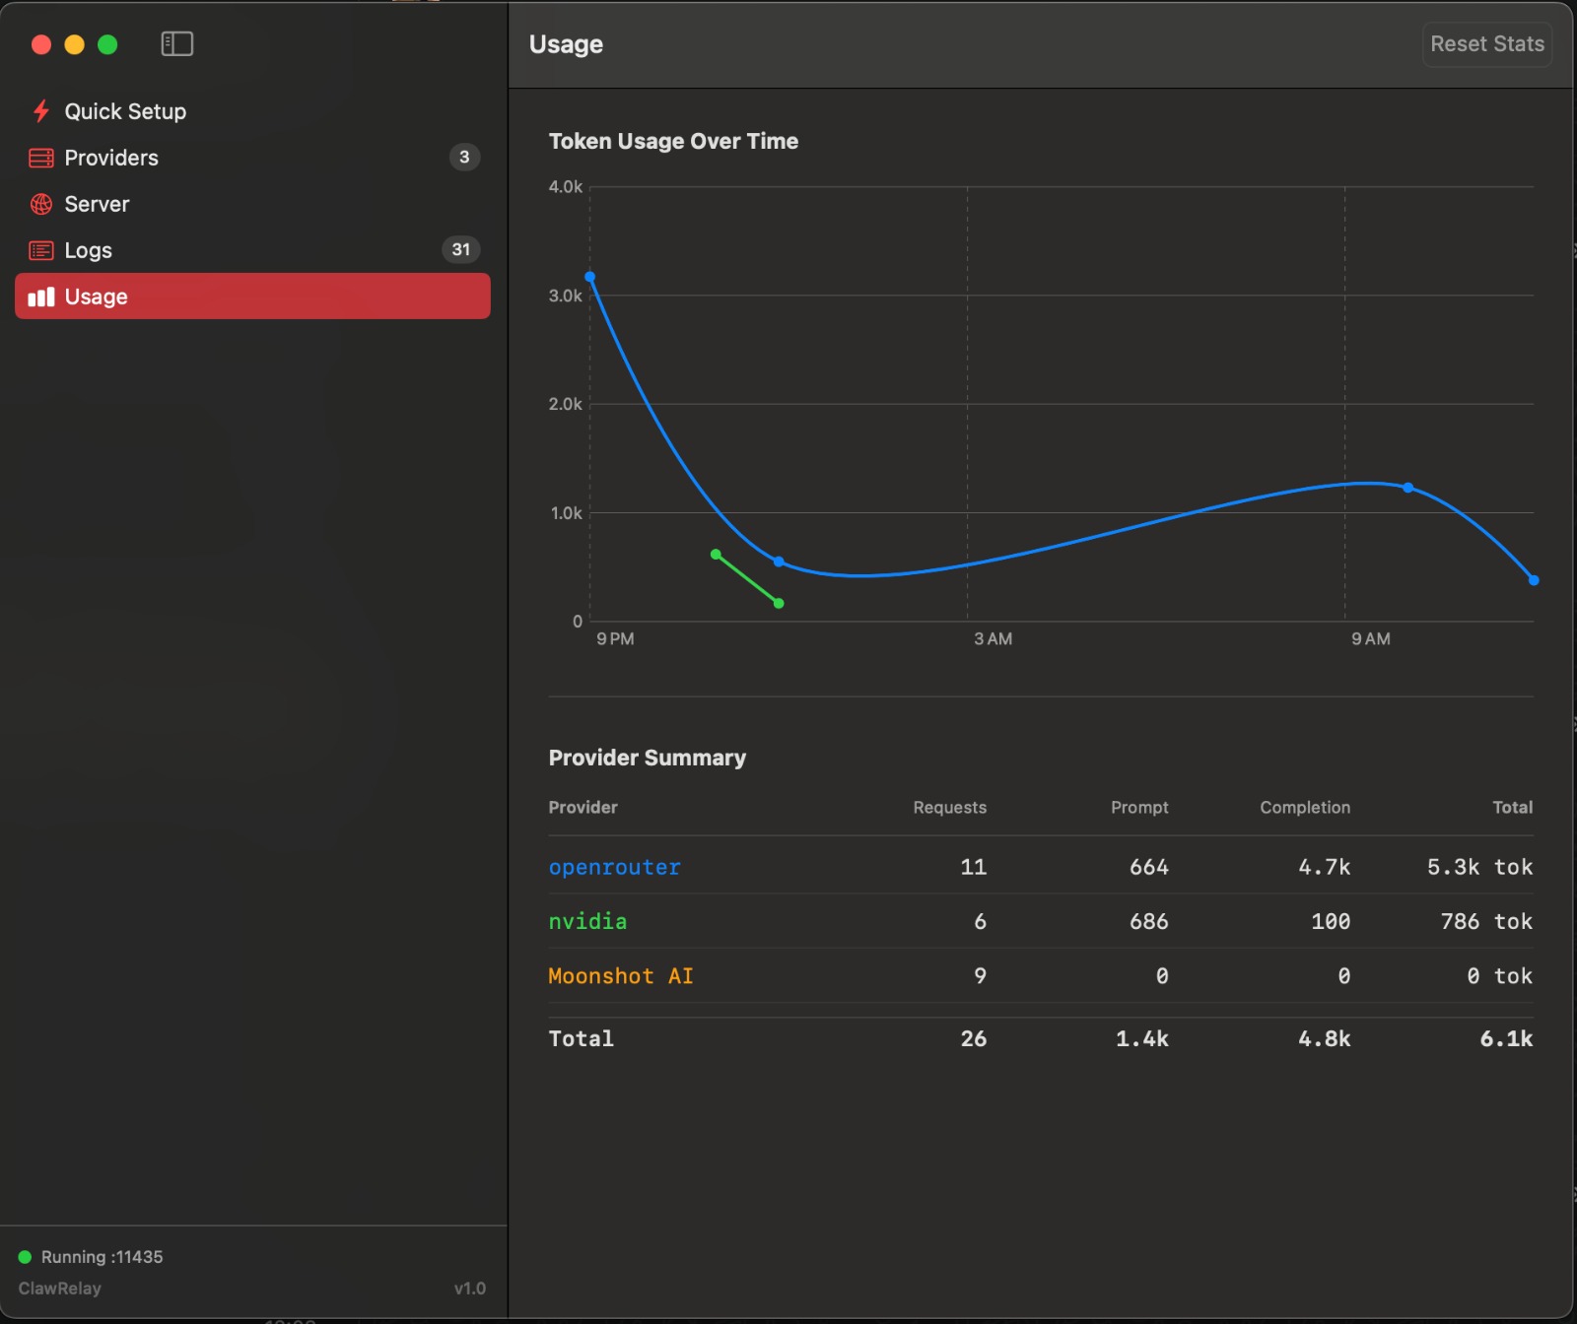Click the Server globe icon
Screen dimensions: 1577x1324
(x=41, y=204)
